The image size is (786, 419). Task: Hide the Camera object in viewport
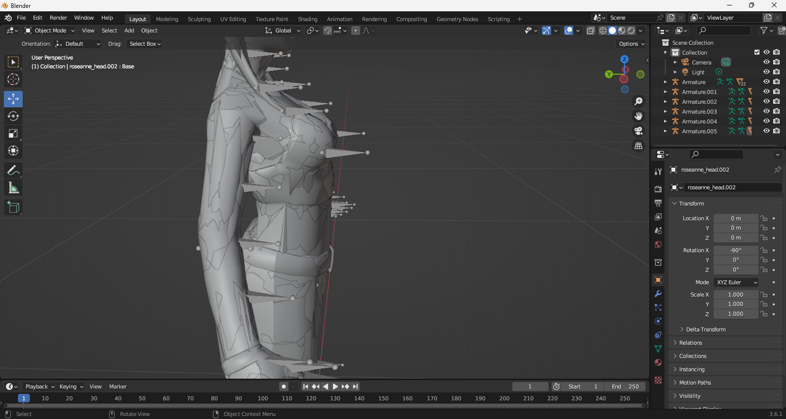[766, 62]
